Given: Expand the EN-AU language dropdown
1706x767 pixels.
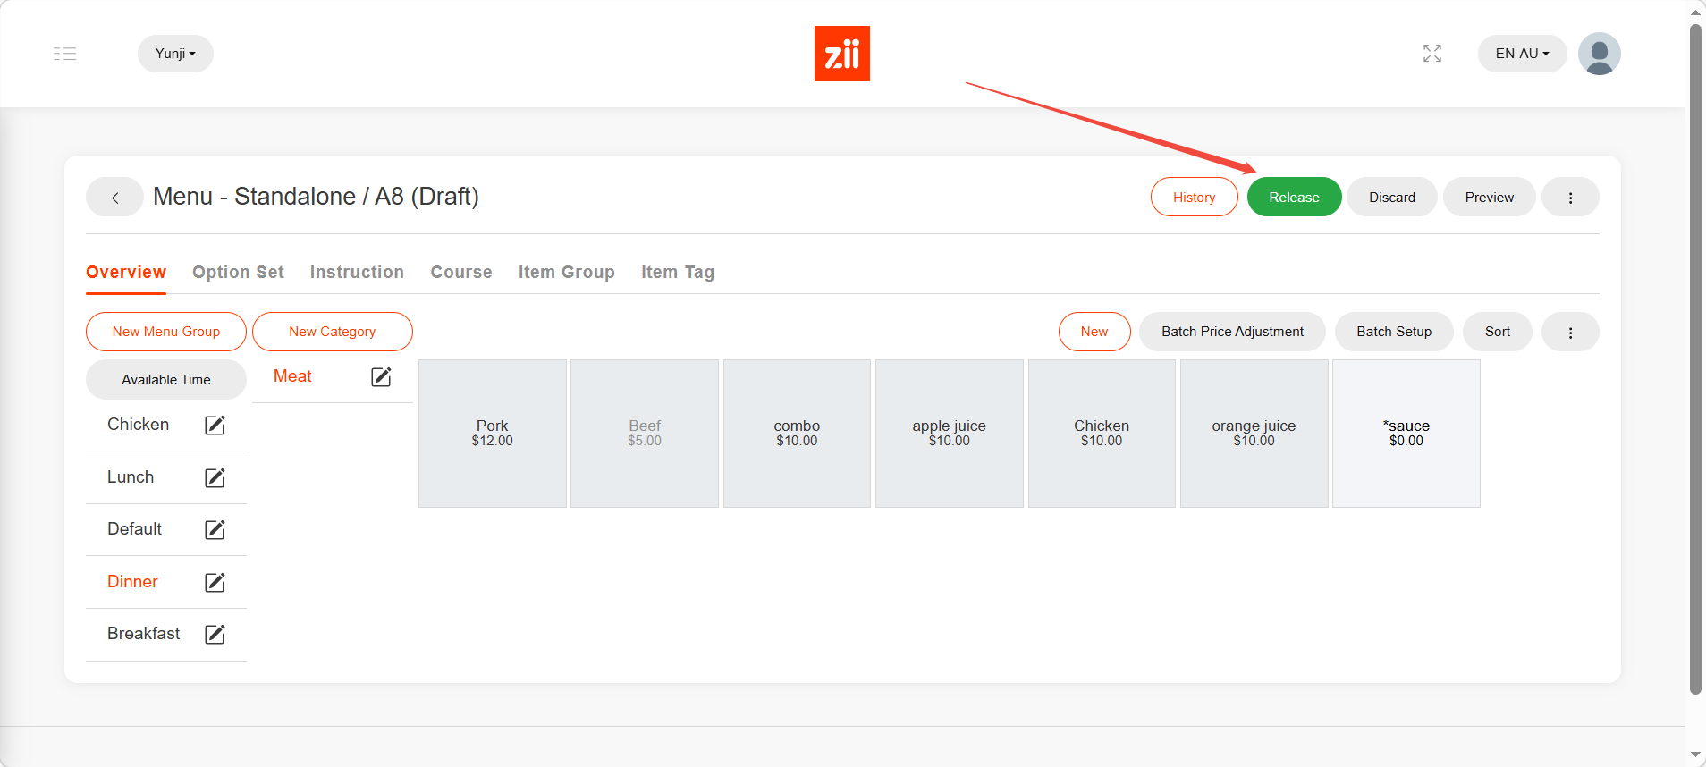Looking at the screenshot, I should tap(1521, 54).
